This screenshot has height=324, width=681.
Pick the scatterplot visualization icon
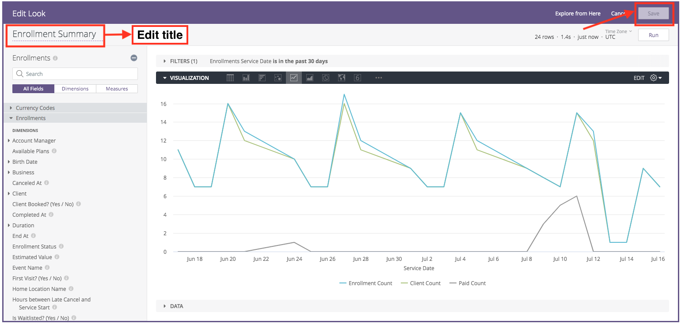click(x=278, y=78)
